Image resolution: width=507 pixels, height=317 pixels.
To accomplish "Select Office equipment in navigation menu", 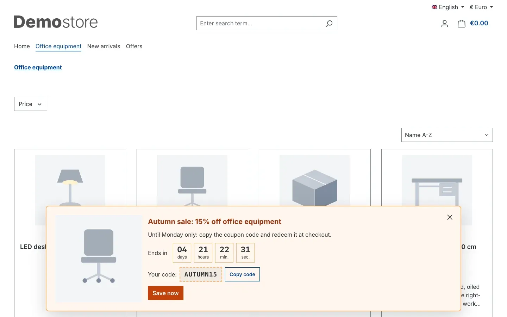I will point(58,46).
